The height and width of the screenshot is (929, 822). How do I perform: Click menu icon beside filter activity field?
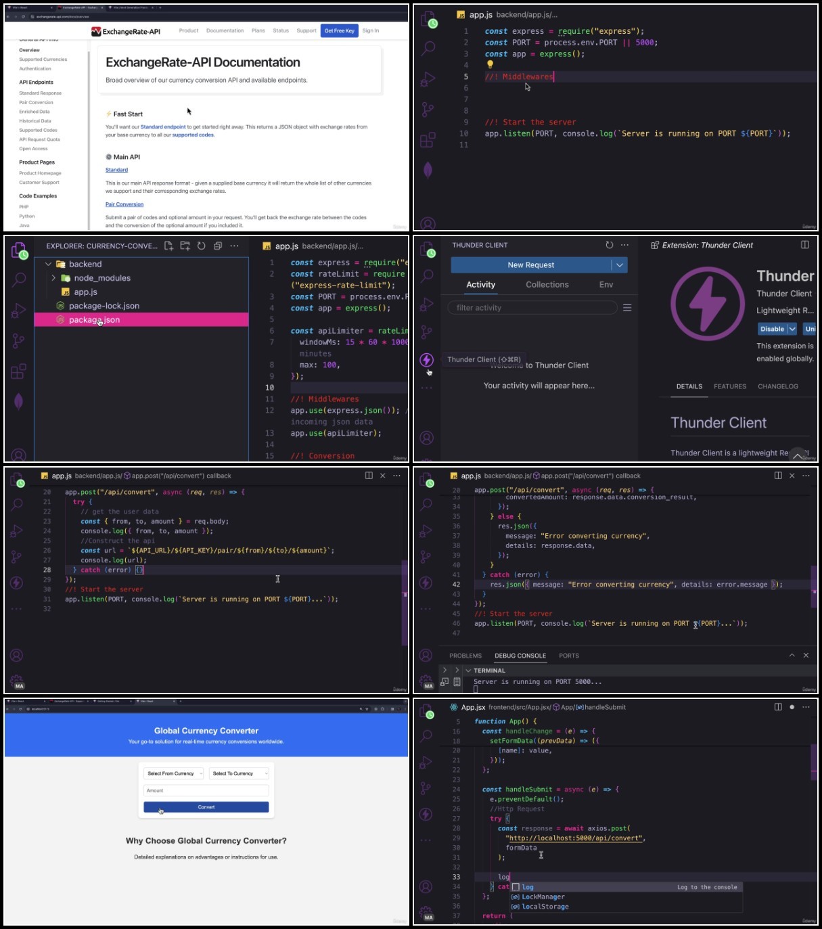(627, 308)
